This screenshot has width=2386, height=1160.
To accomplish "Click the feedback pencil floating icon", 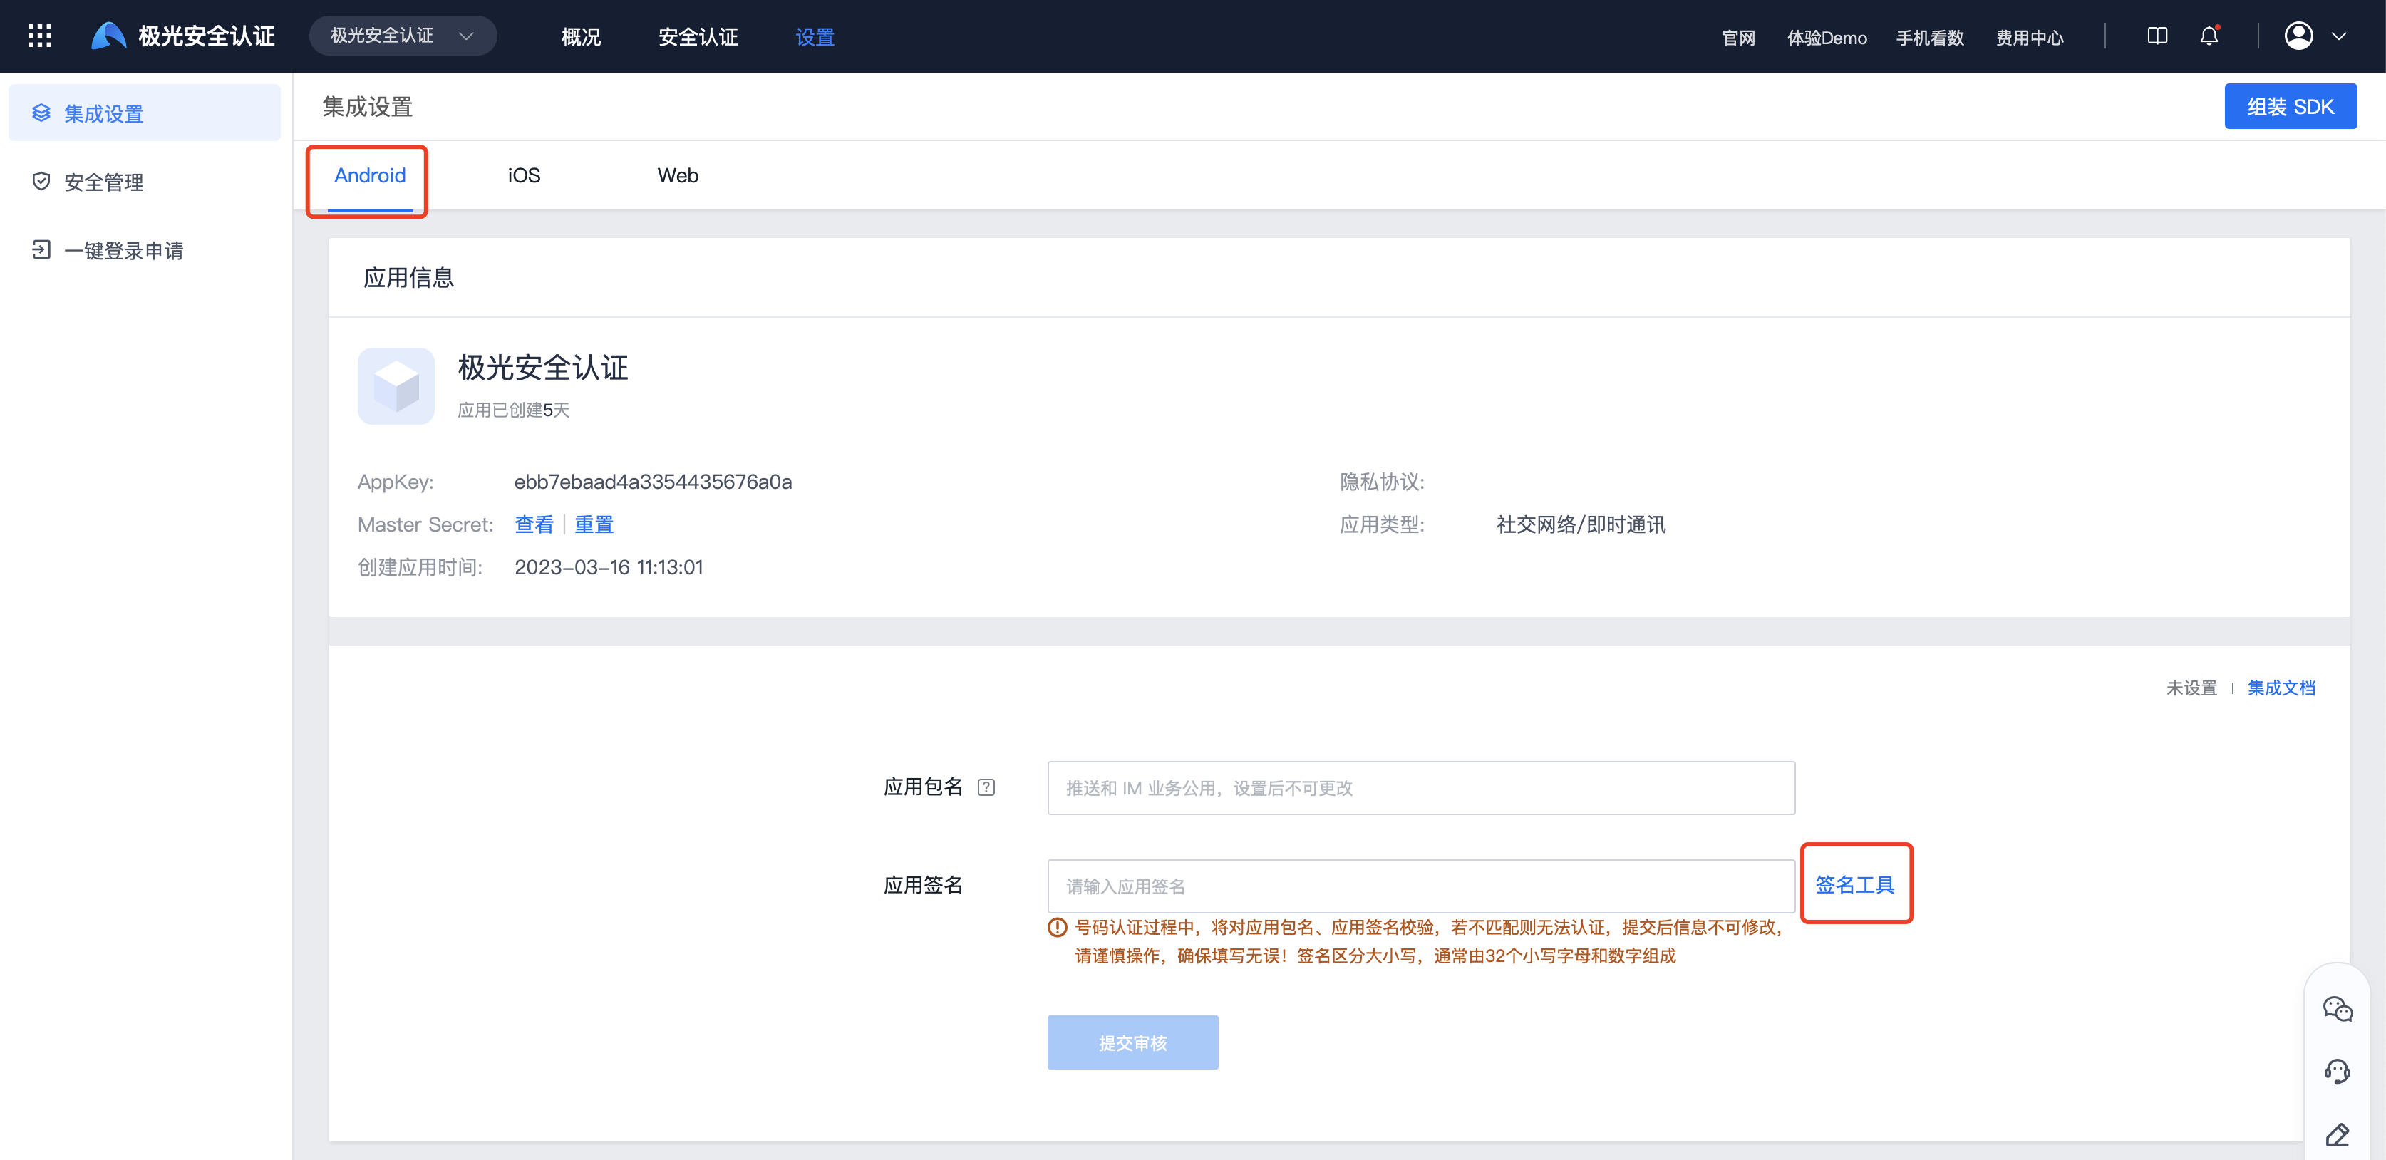I will [2337, 1134].
